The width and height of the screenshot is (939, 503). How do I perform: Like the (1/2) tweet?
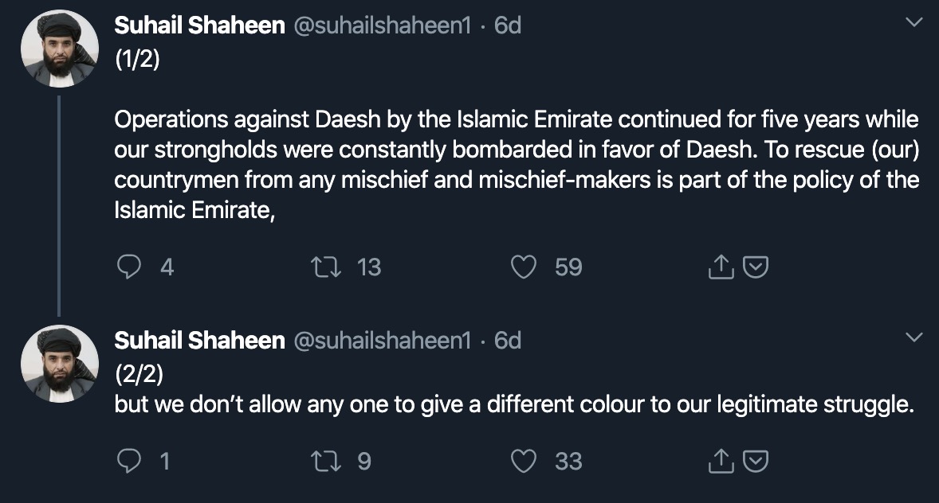[523, 267]
